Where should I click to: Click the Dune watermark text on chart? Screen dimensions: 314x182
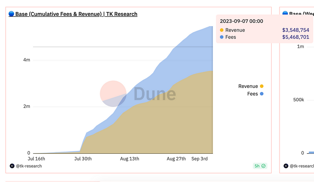pyautogui.click(x=155, y=94)
